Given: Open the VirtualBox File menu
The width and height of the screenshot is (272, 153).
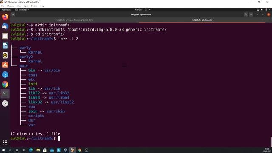Looking at the screenshot, I should (x=3, y=6).
